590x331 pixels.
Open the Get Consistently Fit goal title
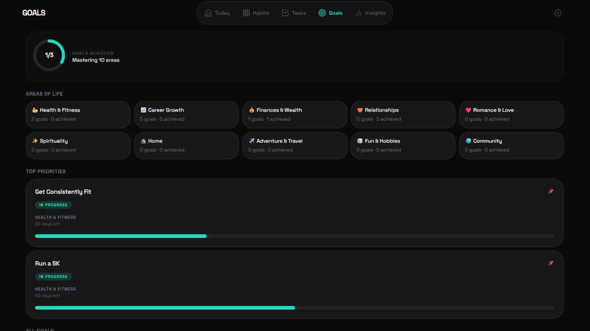[x=63, y=192]
